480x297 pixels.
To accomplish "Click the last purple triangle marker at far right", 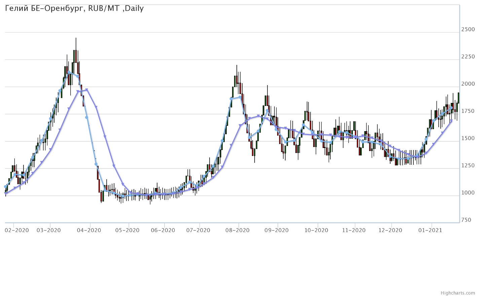I will pos(451,121).
